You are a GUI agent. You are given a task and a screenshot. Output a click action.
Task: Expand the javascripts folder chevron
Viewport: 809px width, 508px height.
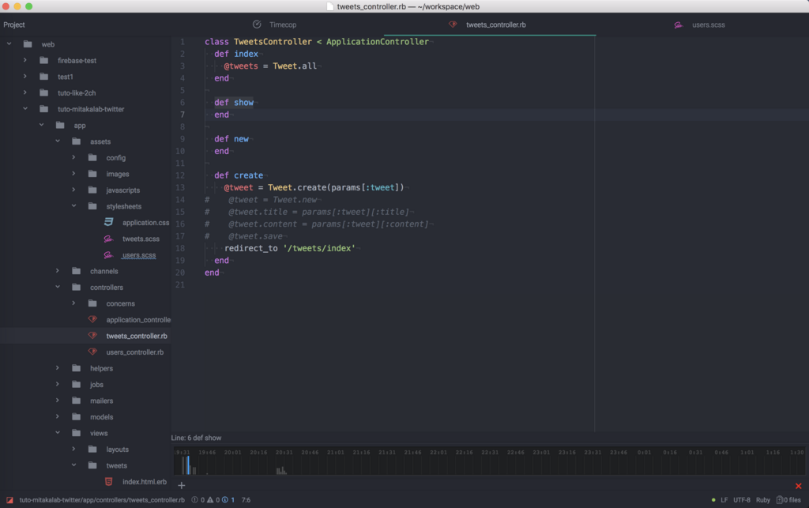[73, 190]
